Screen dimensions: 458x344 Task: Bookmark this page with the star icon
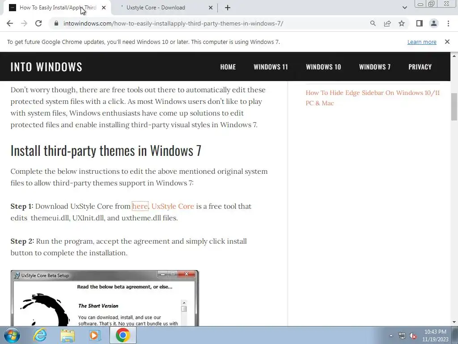click(x=402, y=23)
